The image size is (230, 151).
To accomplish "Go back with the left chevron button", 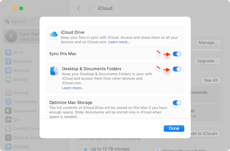I will 79,8.
